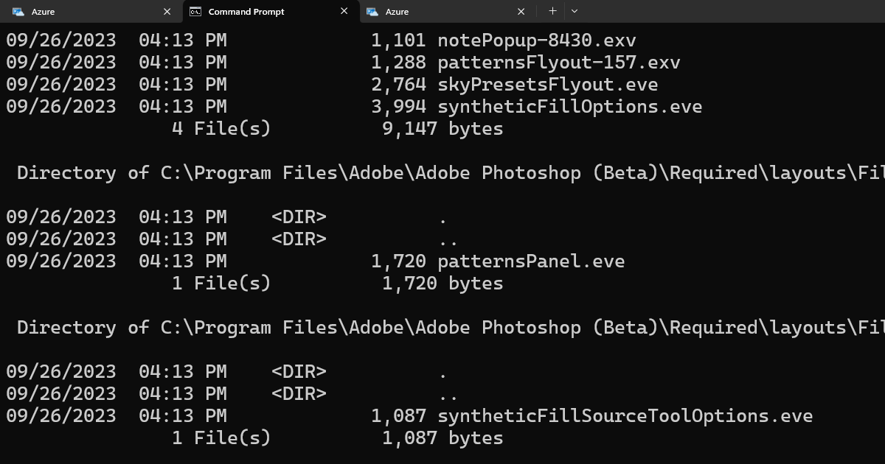
Task: Click the syntheticFillOptions.eve filename
Action: [570, 106]
